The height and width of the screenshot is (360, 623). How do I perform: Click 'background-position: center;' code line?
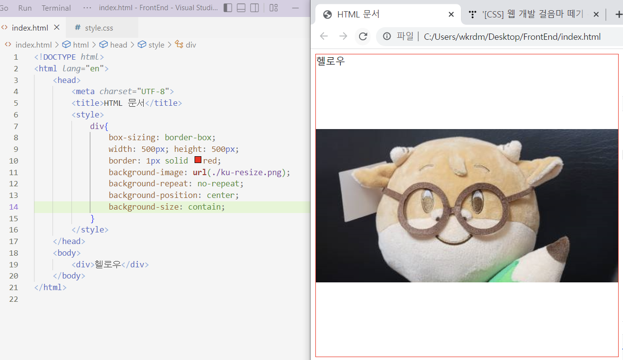click(174, 195)
